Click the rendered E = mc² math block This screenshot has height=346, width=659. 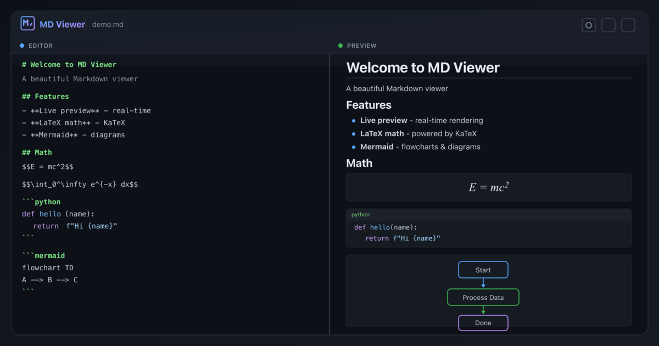pos(488,187)
